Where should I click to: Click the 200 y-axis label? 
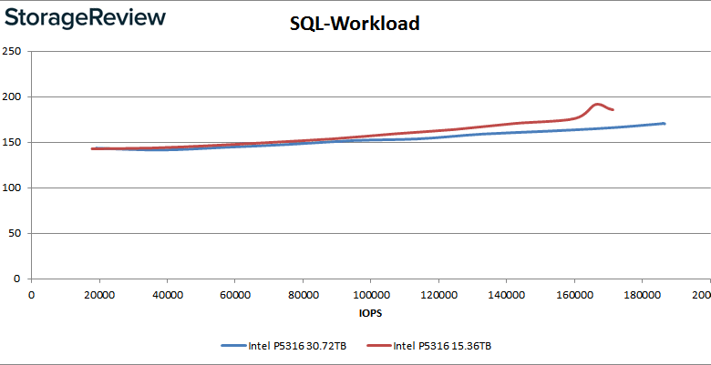(10, 96)
